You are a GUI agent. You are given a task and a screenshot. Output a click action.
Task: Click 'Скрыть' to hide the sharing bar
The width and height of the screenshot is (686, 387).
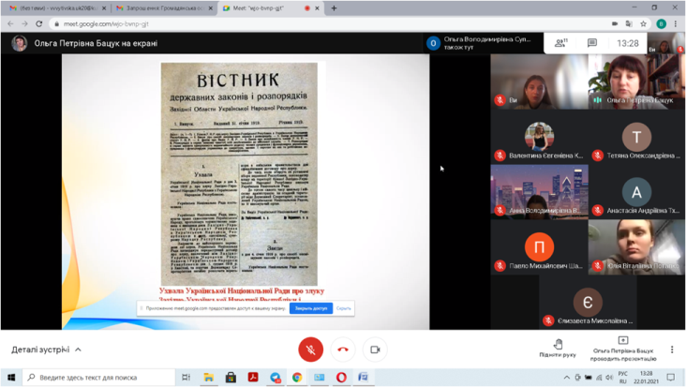pyautogui.click(x=344, y=308)
